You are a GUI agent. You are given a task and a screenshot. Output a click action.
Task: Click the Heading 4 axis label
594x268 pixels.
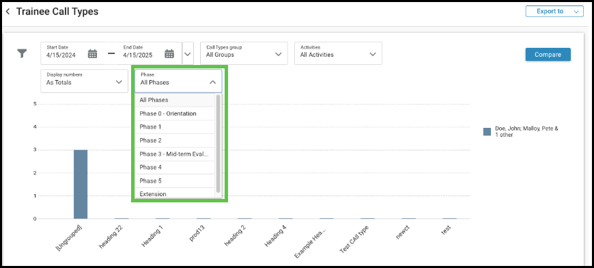(x=276, y=235)
